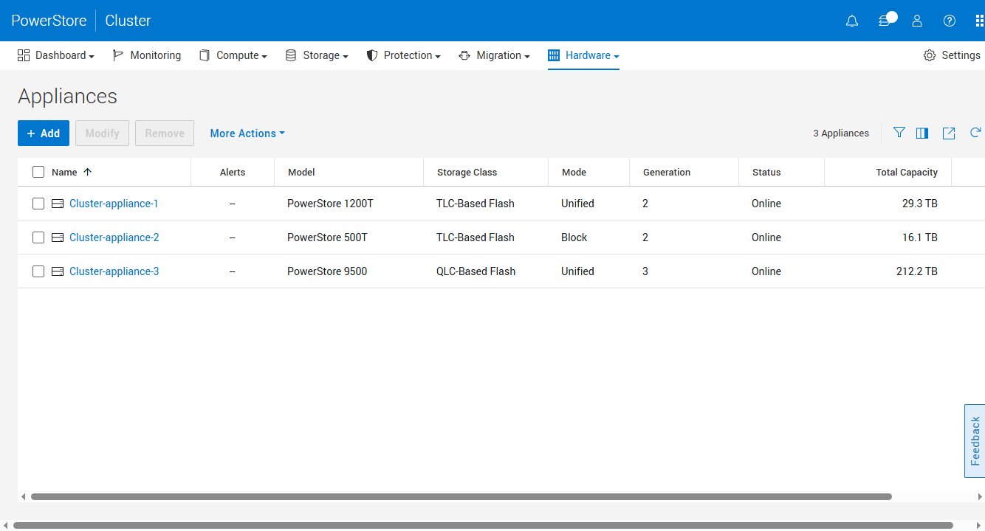The height and width of the screenshot is (531, 985).
Task: Click the Settings gear icon
Action: 930,55
